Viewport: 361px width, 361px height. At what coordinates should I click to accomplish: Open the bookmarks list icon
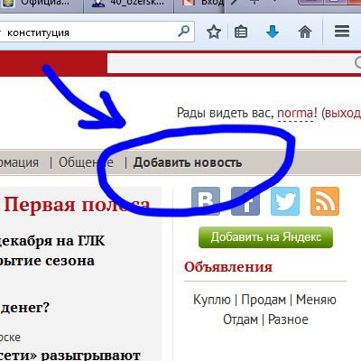pyautogui.click(x=241, y=32)
